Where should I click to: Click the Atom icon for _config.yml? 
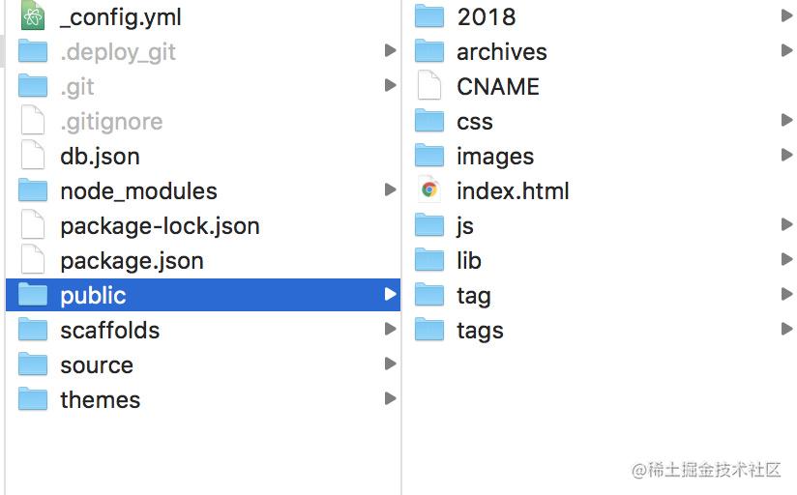[33, 15]
